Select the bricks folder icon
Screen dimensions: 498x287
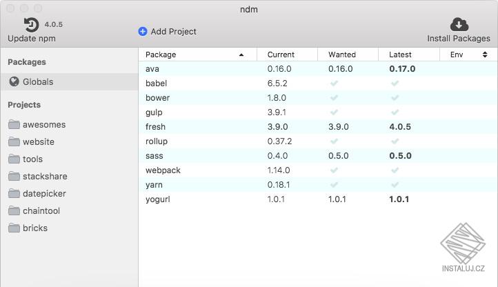click(14, 228)
